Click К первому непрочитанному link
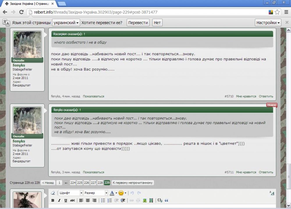 pyautogui.click(x=132, y=183)
